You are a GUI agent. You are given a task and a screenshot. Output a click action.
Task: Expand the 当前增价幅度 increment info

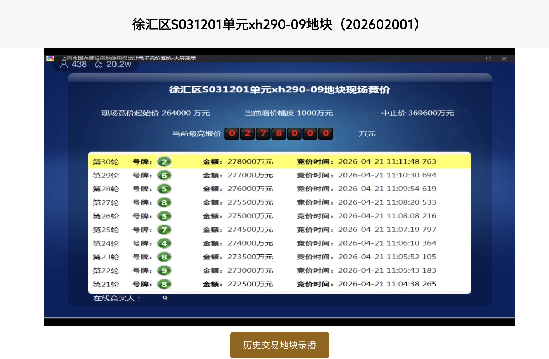[x=288, y=113]
